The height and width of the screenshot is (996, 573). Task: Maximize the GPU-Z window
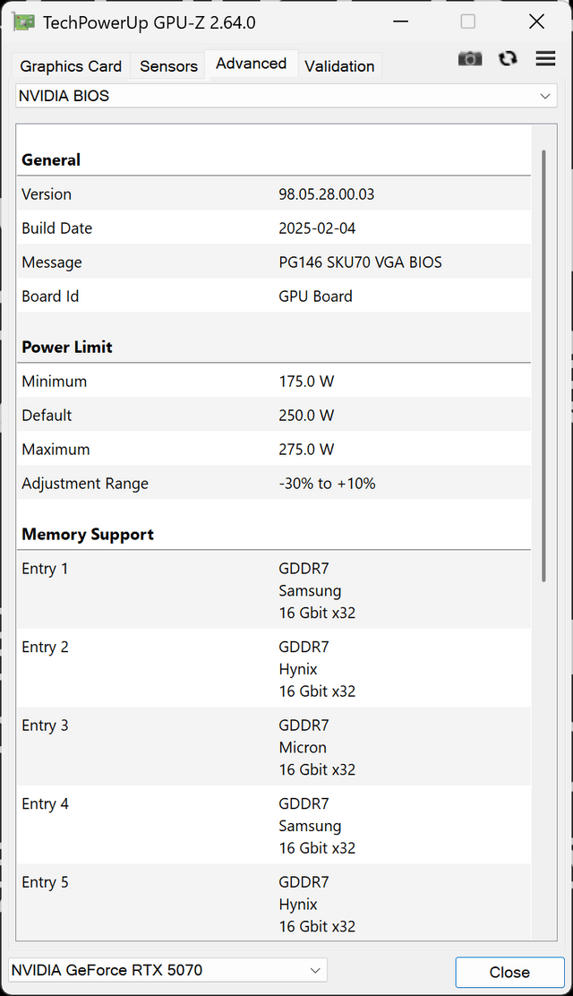click(468, 21)
